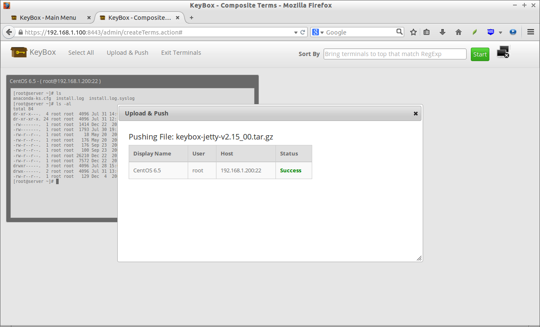Click the Upload & Push dialog title
Screen dimensions: 540x327
pos(146,113)
